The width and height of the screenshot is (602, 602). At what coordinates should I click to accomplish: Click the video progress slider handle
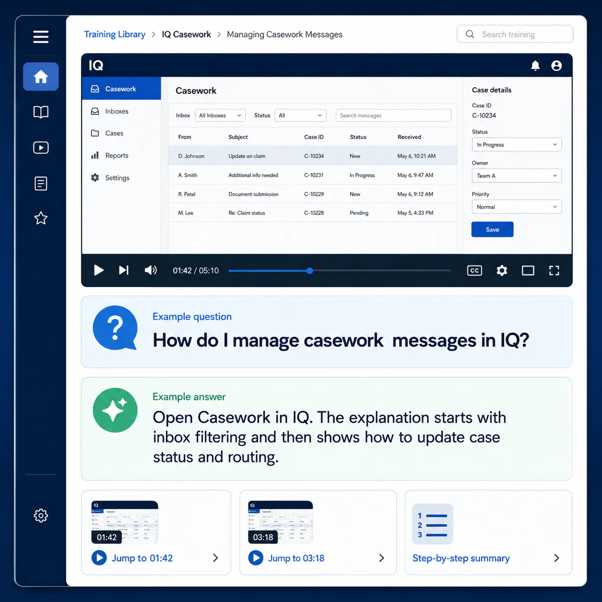click(310, 271)
